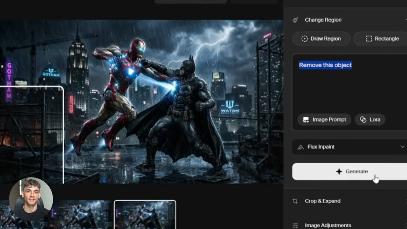Viewport: 407px width, 229px height.
Task: Select the highlighted third thumbnail
Action: [x=145, y=215]
